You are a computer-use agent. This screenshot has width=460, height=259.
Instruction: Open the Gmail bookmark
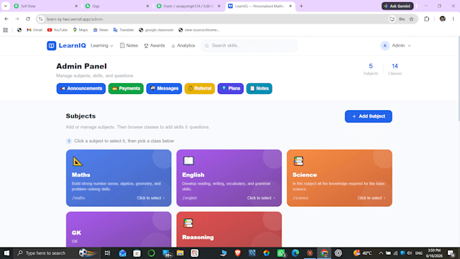(x=34, y=30)
